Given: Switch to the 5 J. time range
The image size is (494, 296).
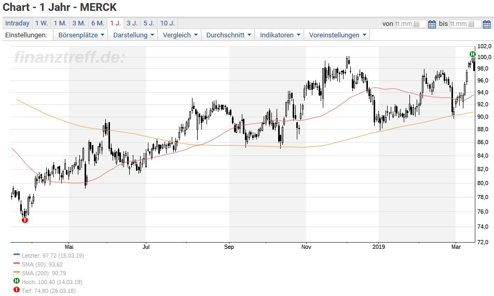Looking at the screenshot, I should (x=149, y=23).
